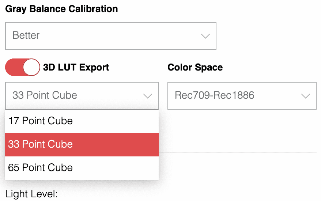Open the Gray Balance Calibration dropdown showing Better

tap(110, 36)
